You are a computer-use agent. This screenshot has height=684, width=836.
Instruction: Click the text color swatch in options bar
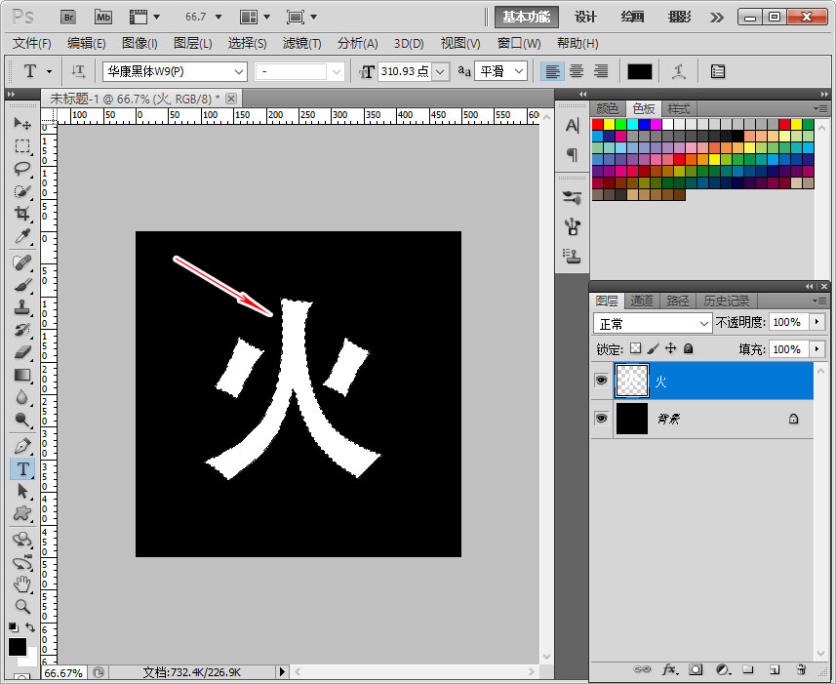click(x=640, y=71)
